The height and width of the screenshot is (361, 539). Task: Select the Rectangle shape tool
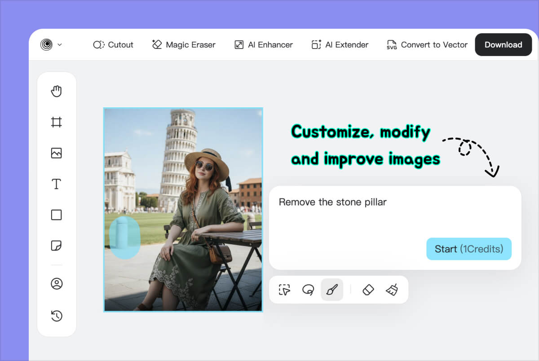click(x=56, y=215)
